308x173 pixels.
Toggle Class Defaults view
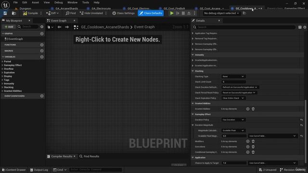[151, 13]
